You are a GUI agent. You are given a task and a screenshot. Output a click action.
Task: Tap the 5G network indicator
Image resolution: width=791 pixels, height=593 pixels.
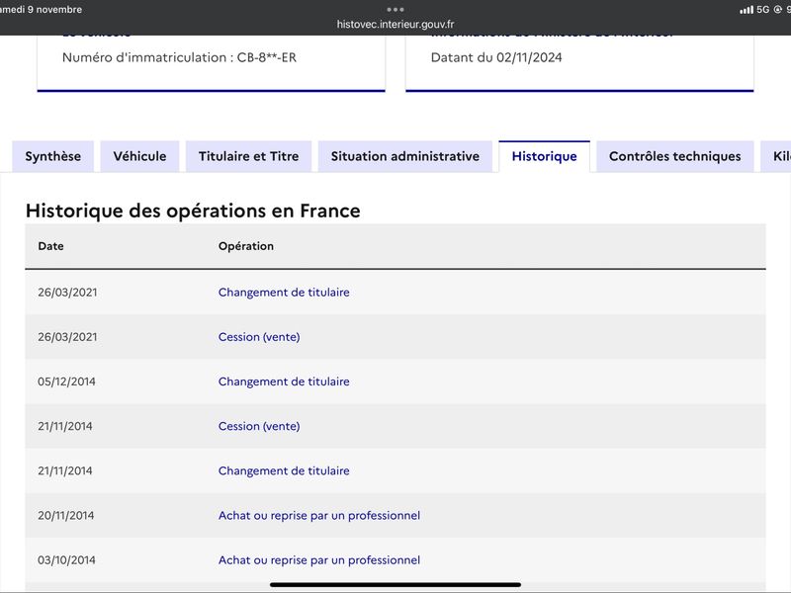[762, 10]
